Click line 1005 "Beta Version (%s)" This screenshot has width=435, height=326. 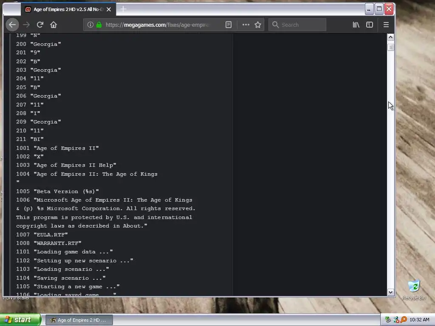pos(57,191)
